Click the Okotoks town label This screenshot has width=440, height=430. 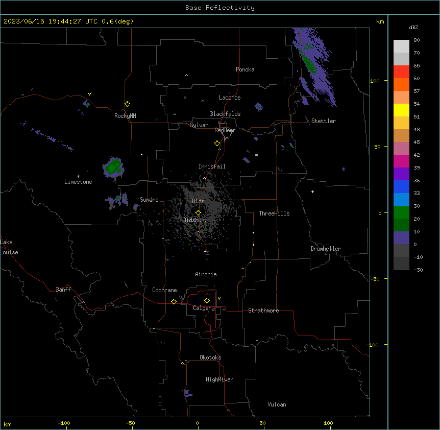click(210, 357)
